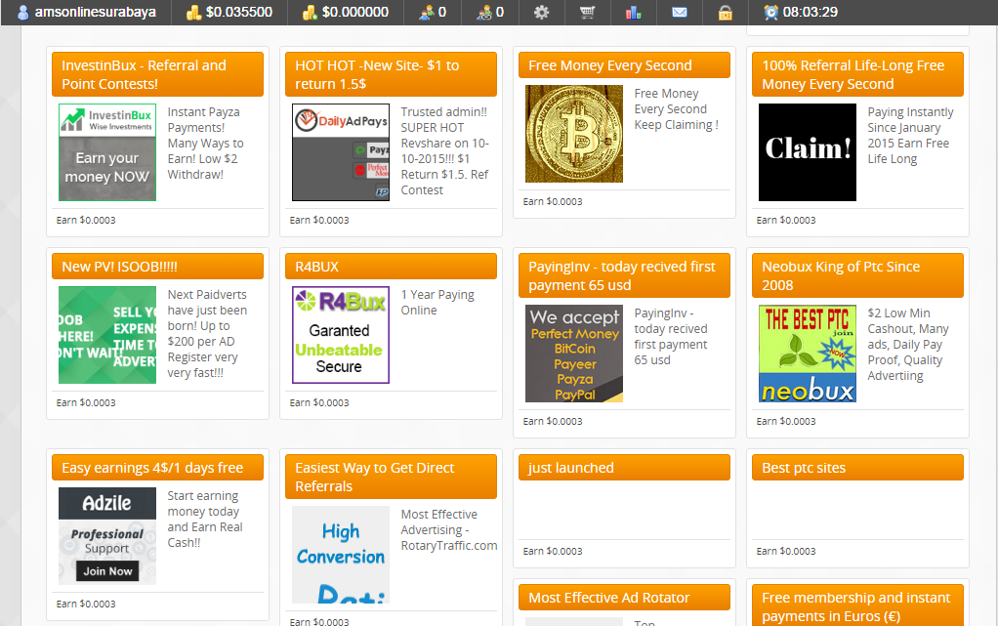This screenshot has width=998, height=626.
Task: Open Neobux King of Ptc ad title
Action: click(858, 275)
